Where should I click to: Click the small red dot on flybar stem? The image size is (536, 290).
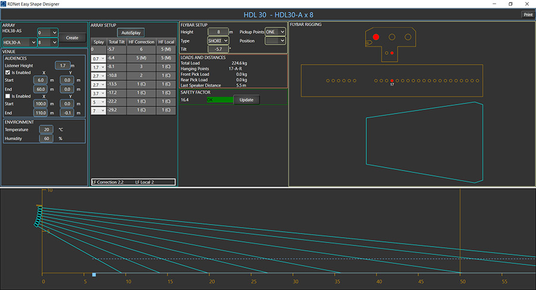[392, 53]
